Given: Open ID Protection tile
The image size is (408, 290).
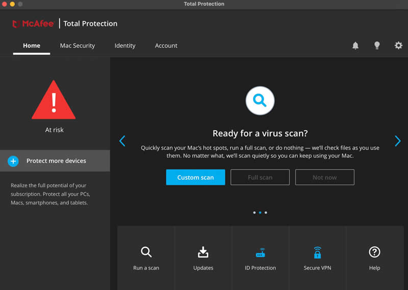Looking at the screenshot, I should (x=260, y=258).
